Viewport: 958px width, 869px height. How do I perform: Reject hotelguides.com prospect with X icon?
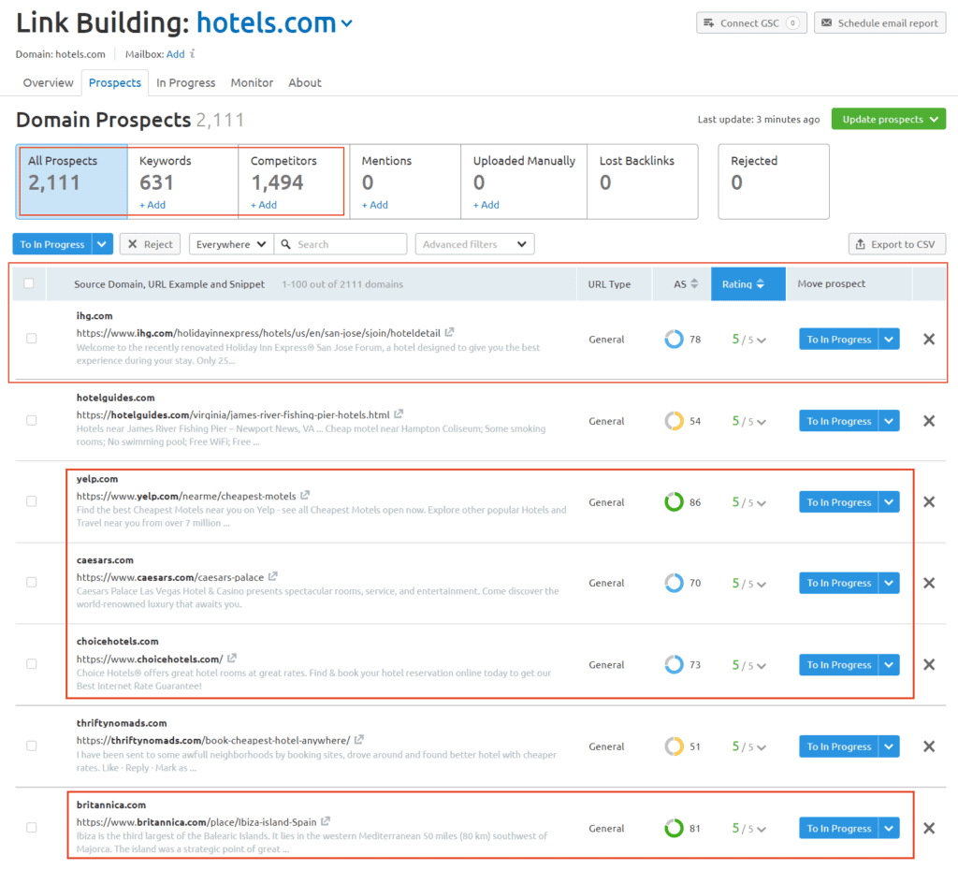(929, 421)
